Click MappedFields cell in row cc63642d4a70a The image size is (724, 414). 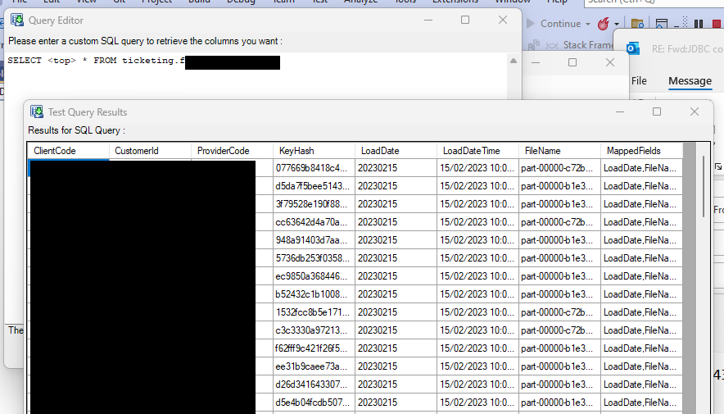click(641, 222)
